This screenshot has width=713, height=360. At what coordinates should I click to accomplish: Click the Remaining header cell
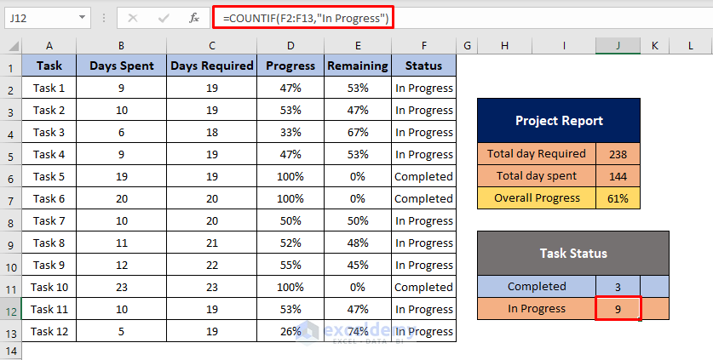point(358,66)
